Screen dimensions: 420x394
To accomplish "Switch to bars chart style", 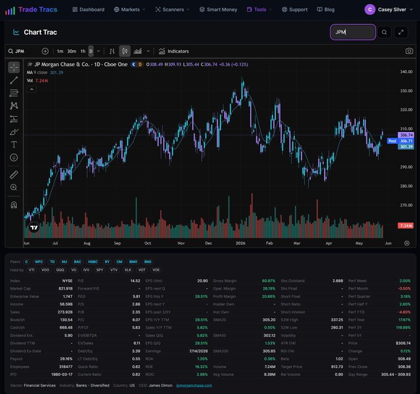I will (x=112, y=51).
